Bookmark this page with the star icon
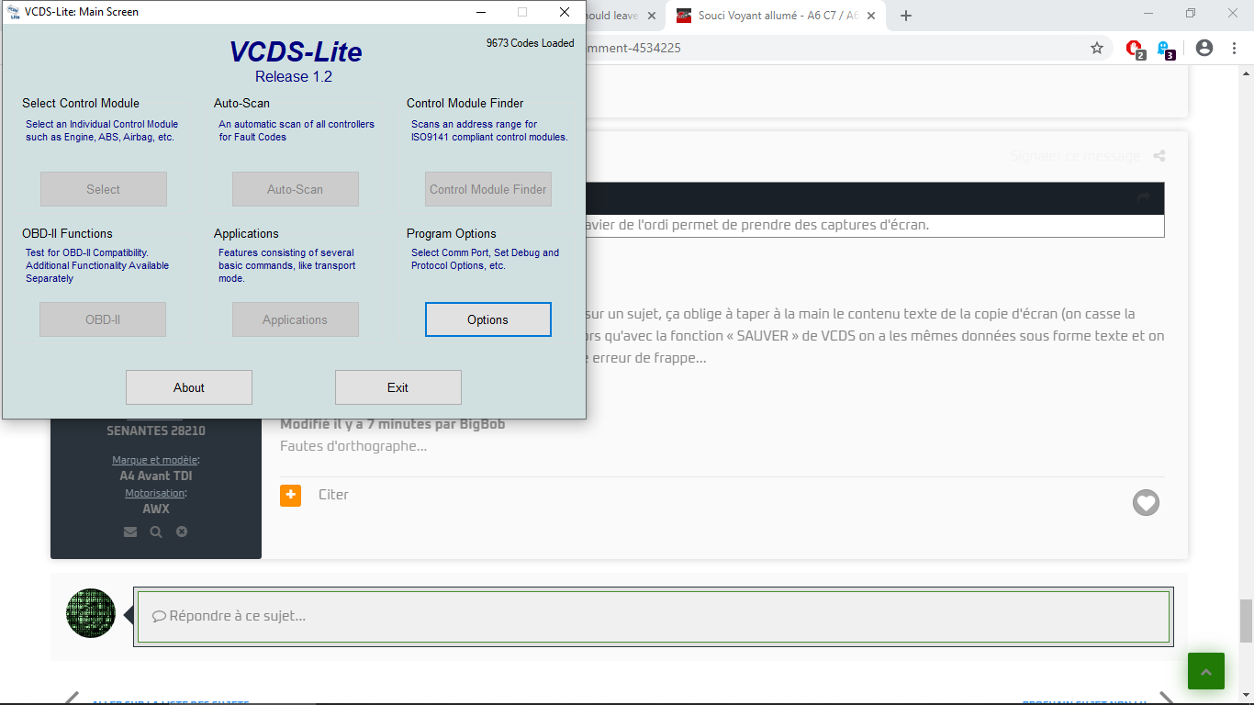The height and width of the screenshot is (705, 1254). [x=1096, y=48]
